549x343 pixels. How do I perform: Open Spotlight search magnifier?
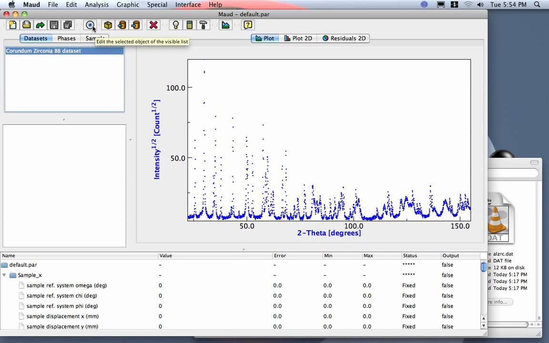click(537, 5)
